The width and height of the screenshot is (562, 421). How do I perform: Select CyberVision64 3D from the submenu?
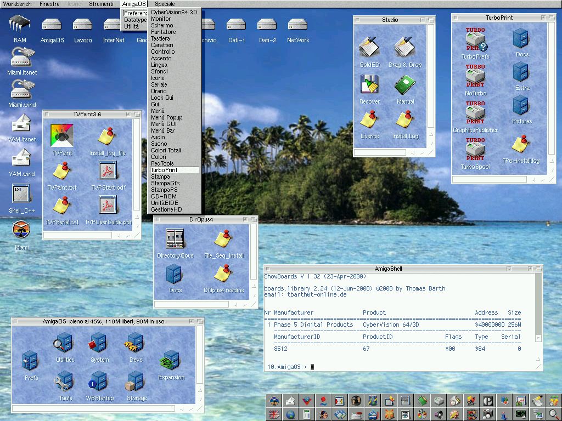coord(174,12)
